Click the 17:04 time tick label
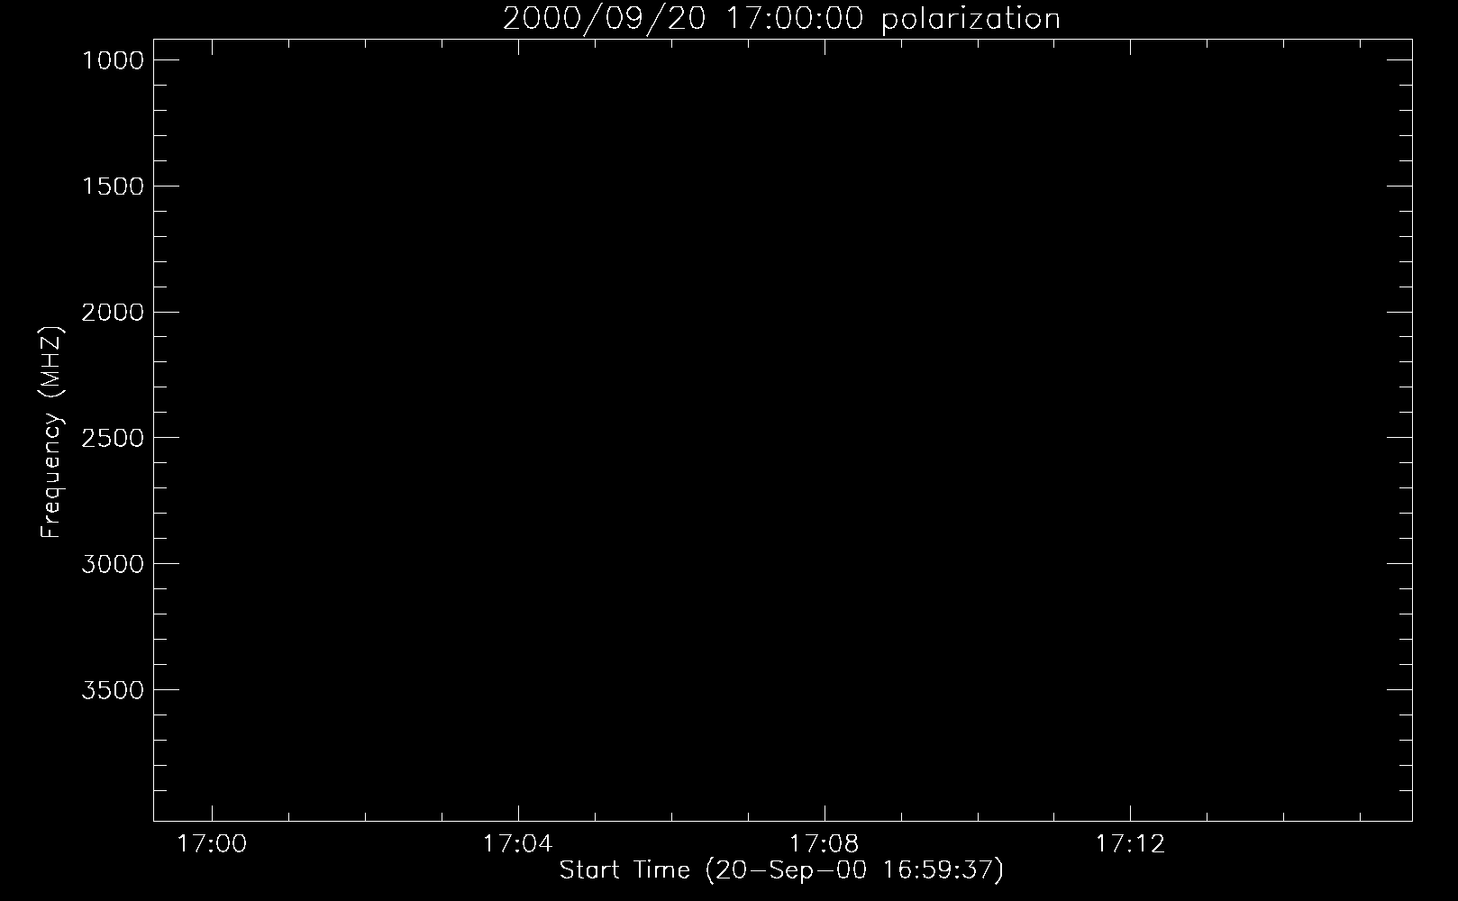The image size is (1458, 901). (517, 844)
